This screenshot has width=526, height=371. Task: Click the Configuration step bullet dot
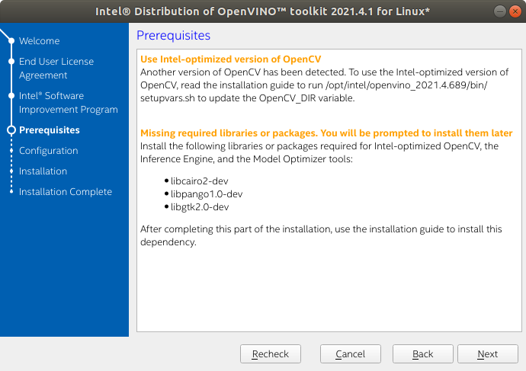click(11, 151)
